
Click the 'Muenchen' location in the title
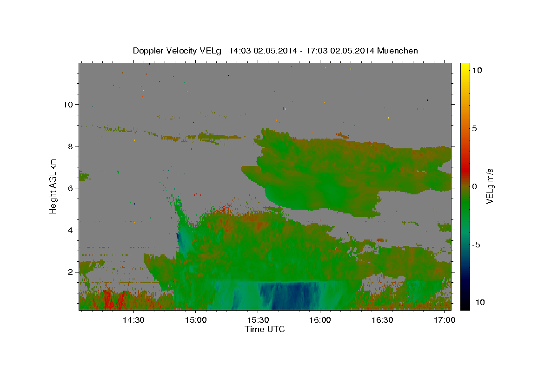click(x=398, y=51)
